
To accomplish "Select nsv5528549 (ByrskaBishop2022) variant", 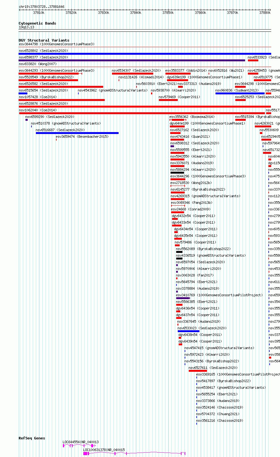I will (x=46, y=77).
